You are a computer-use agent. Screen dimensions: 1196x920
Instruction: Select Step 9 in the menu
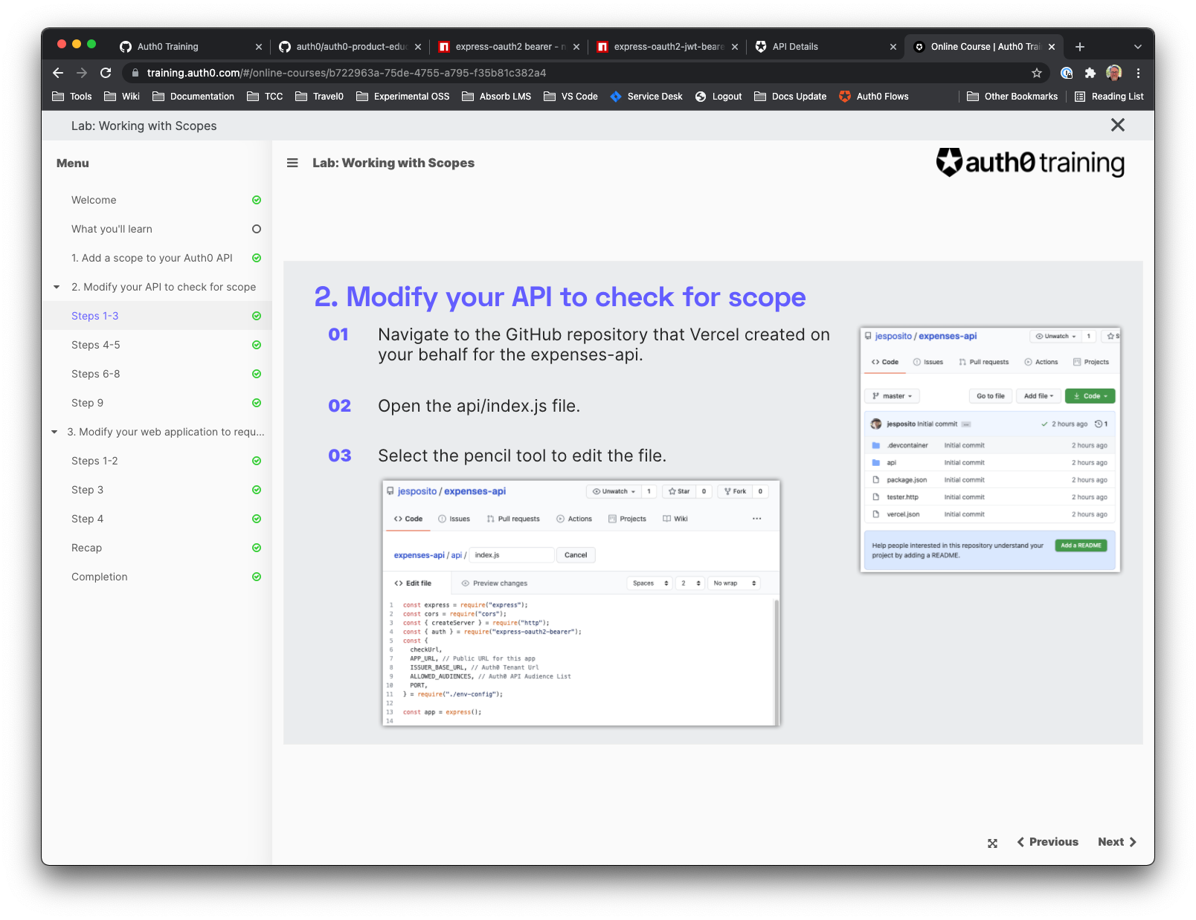pyautogui.click(x=87, y=403)
